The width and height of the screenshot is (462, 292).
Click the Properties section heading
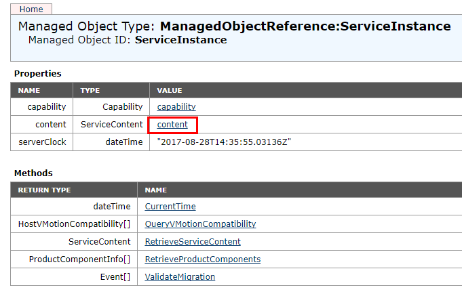click(x=38, y=73)
